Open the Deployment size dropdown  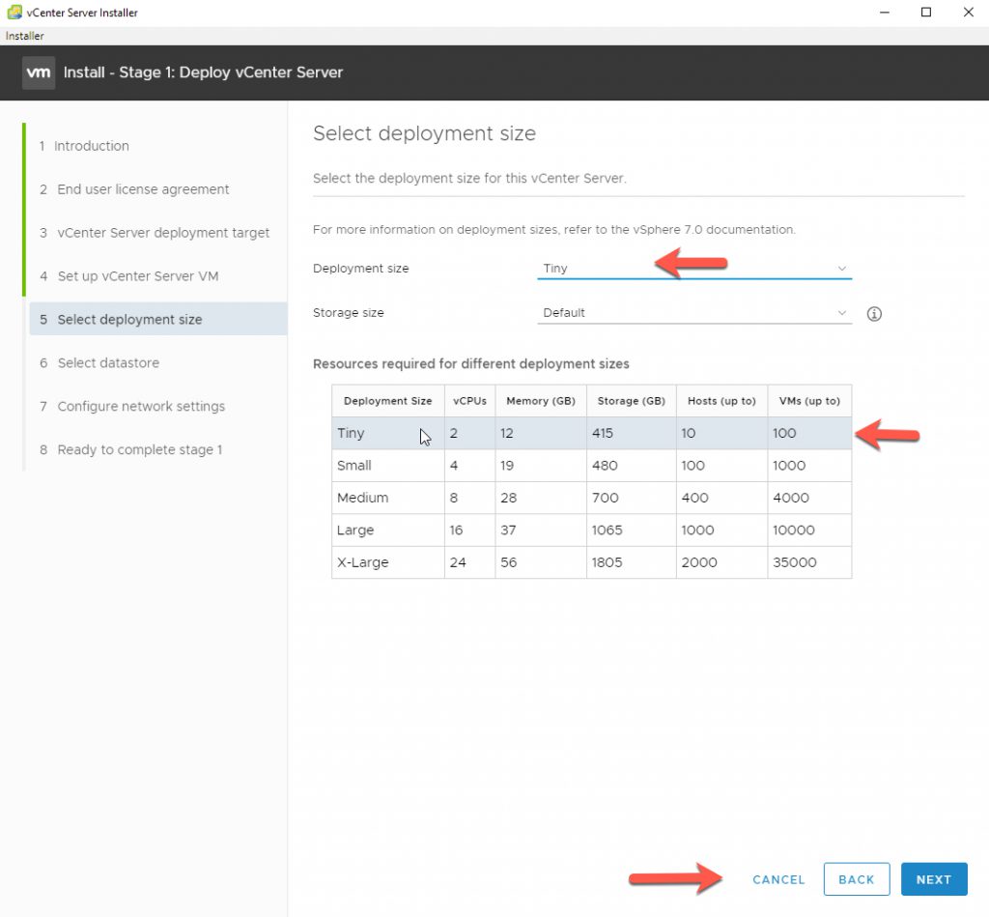[693, 269]
